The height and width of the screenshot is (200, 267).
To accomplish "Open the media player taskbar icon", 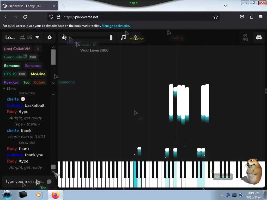I will pyautogui.click(x=39, y=195).
